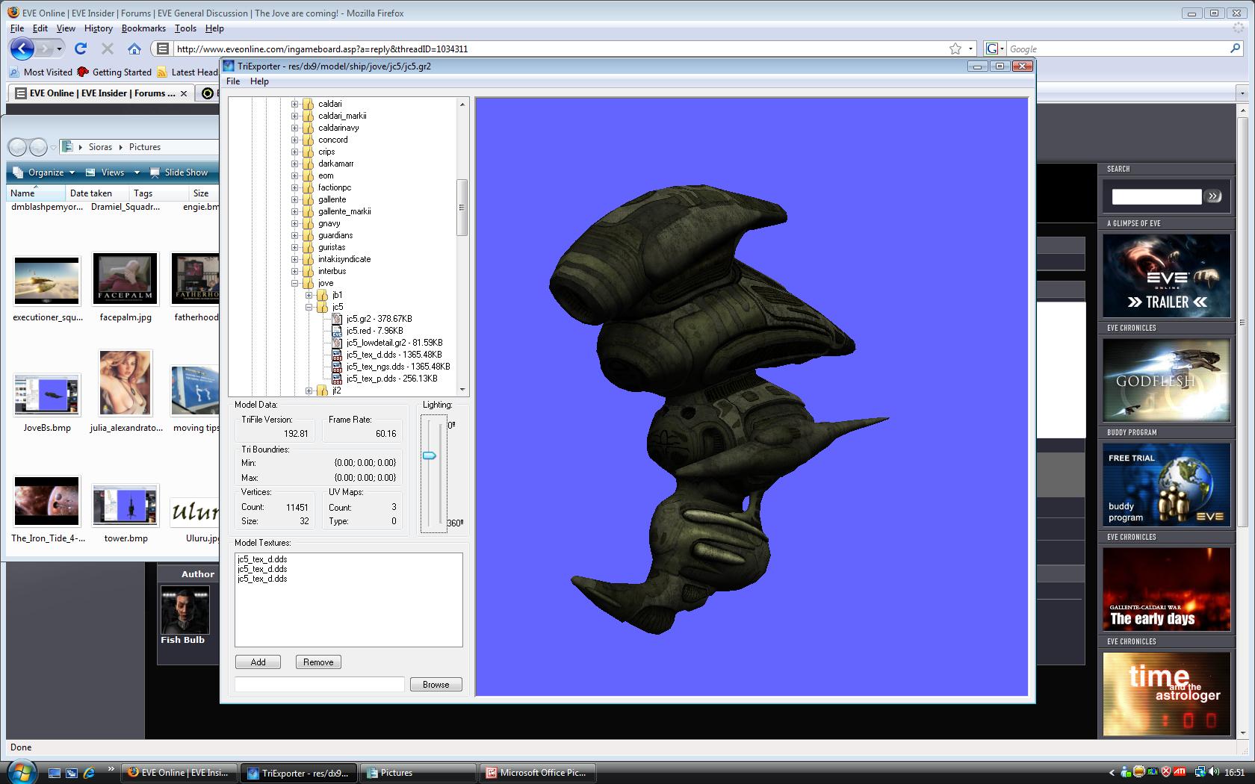Click Firefox reload page icon

click(81, 49)
